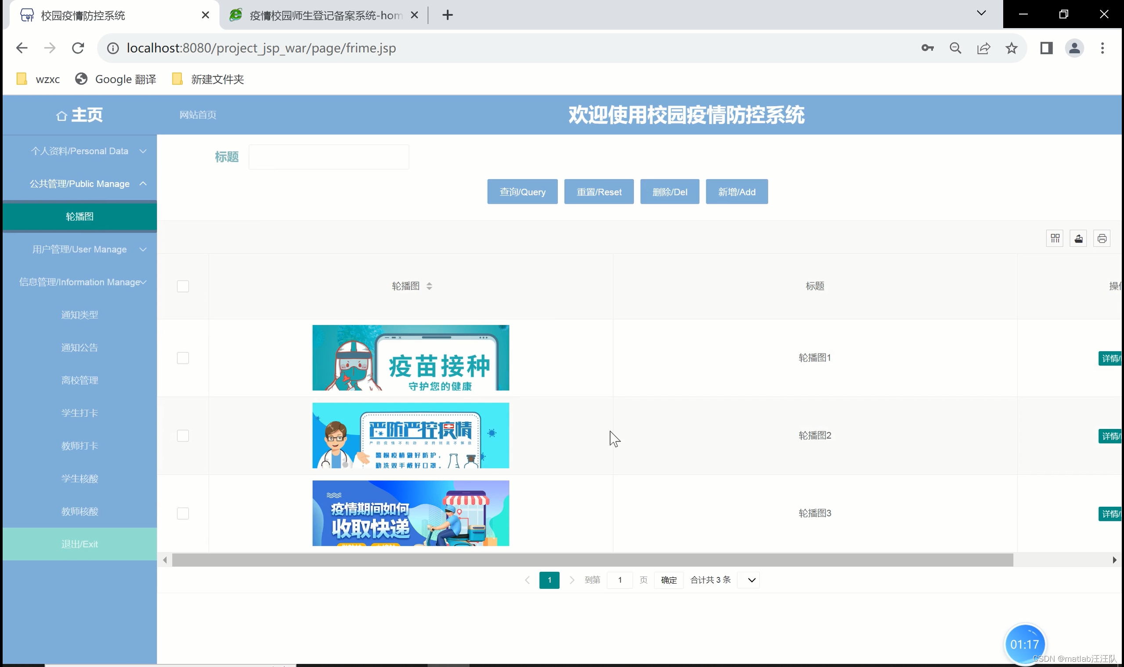1124x667 pixels.
Task: Click the 查询/Query button
Action: pos(522,192)
